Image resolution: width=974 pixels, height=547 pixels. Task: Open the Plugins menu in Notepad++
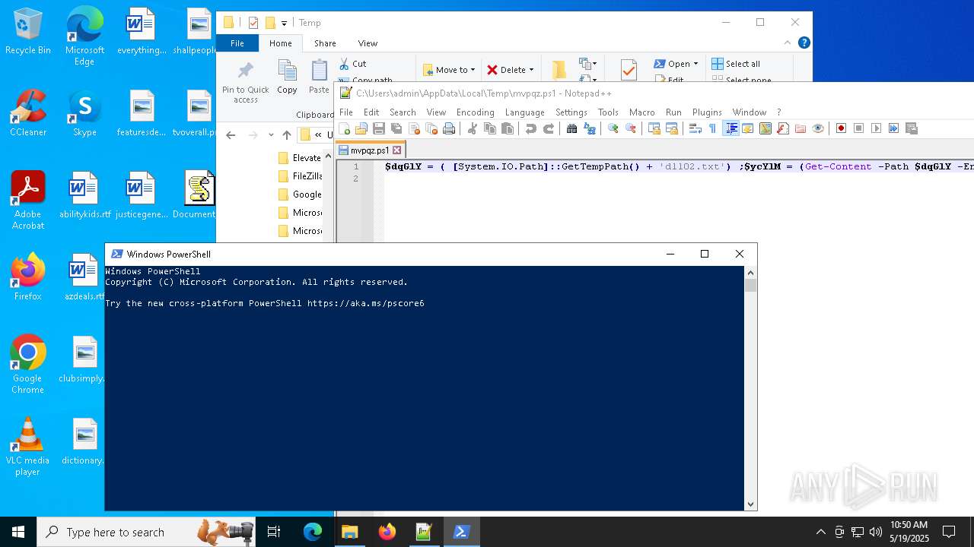pyautogui.click(x=707, y=112)
